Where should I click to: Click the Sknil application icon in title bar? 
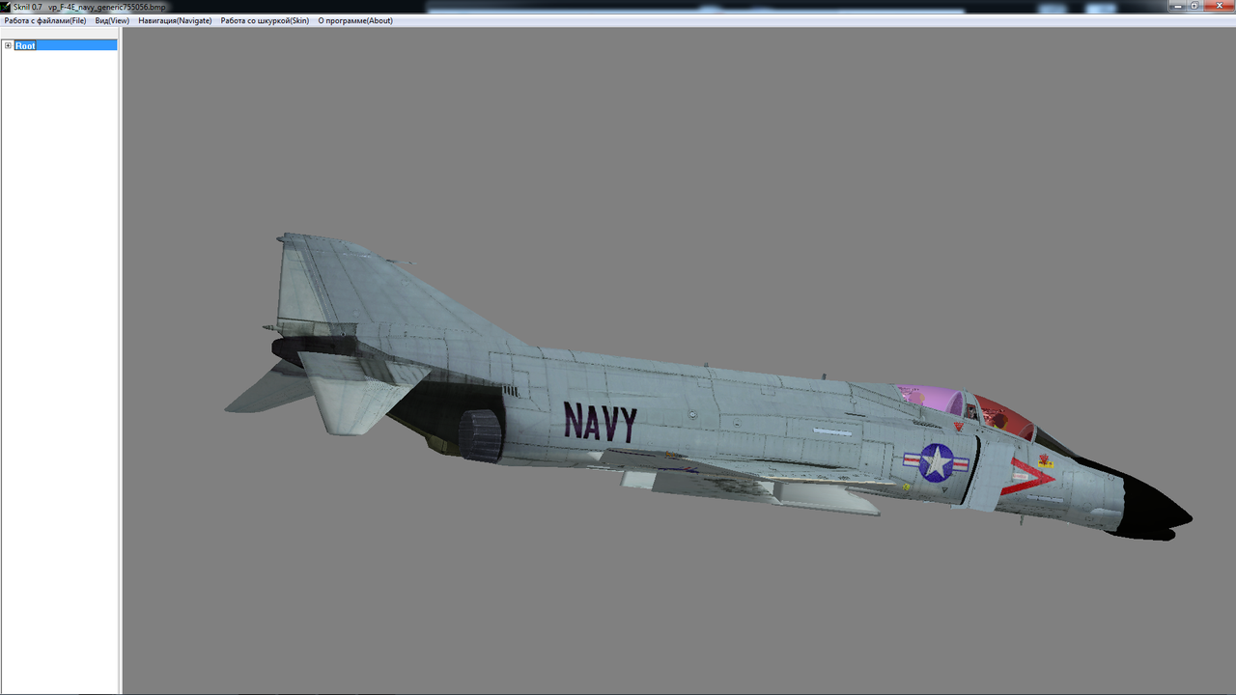tap(6, 6)
